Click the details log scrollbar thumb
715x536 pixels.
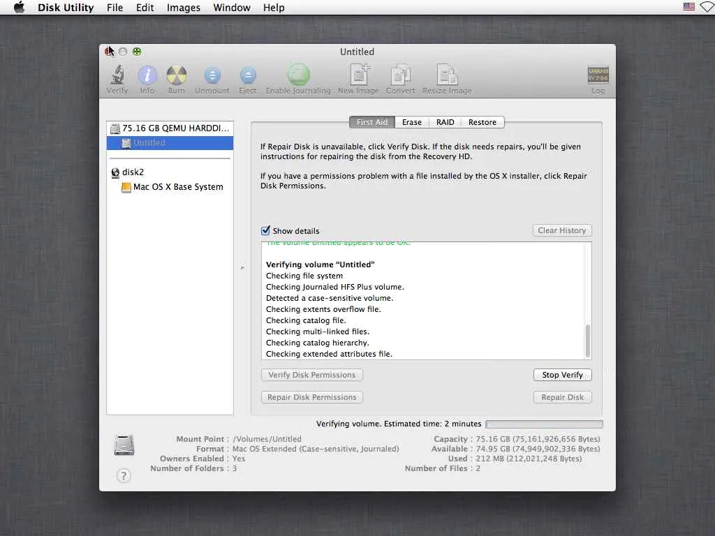588,341
